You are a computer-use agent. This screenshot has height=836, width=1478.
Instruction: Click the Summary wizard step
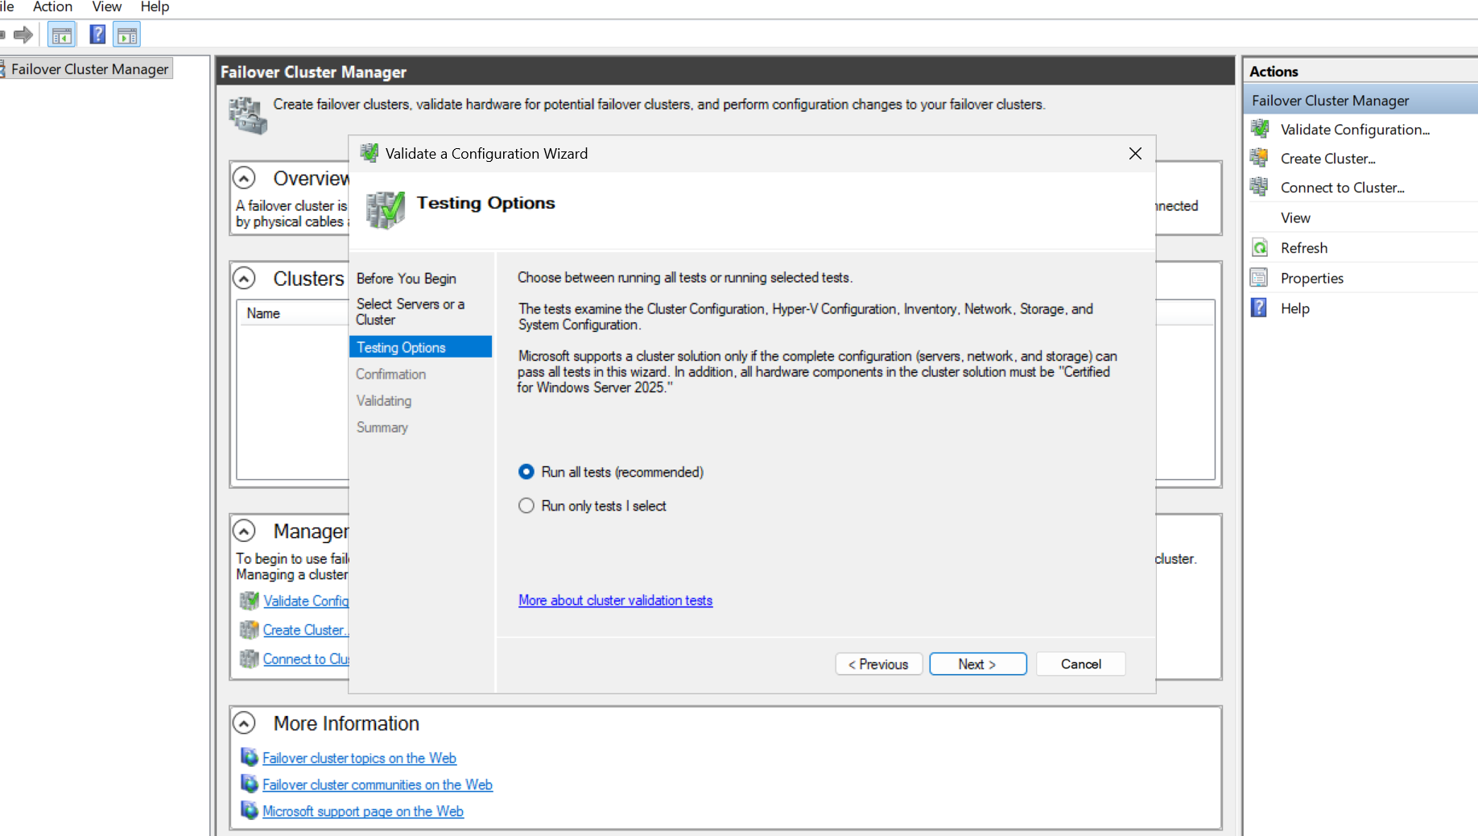(382, 427)
